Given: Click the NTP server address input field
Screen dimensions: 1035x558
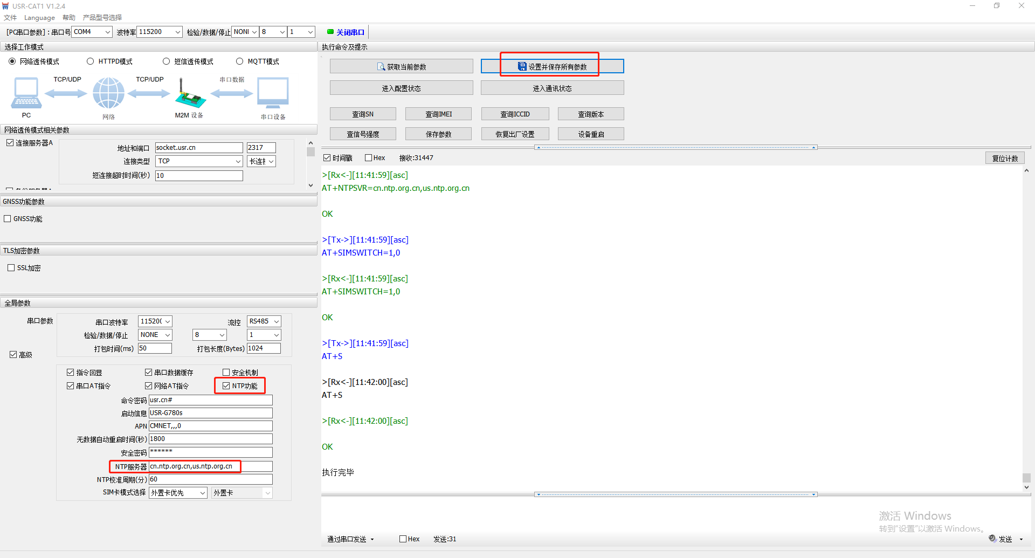Looking at the screenshot, I should [x=210, y=466].
